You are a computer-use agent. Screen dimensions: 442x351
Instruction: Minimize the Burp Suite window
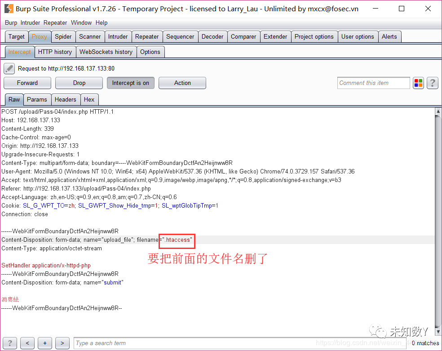click(x=375, y=9)
